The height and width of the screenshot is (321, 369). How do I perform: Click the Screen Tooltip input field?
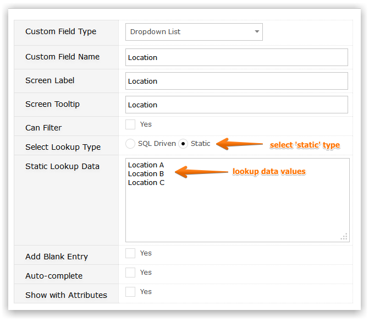tap(236, 105)
